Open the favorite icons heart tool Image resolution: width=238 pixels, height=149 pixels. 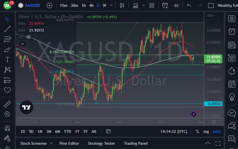click(7, 90)
